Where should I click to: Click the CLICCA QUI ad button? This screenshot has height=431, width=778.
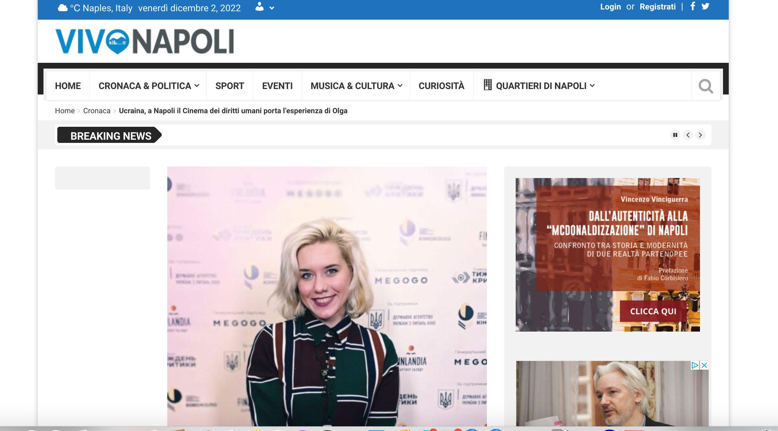tap(653, 311)
